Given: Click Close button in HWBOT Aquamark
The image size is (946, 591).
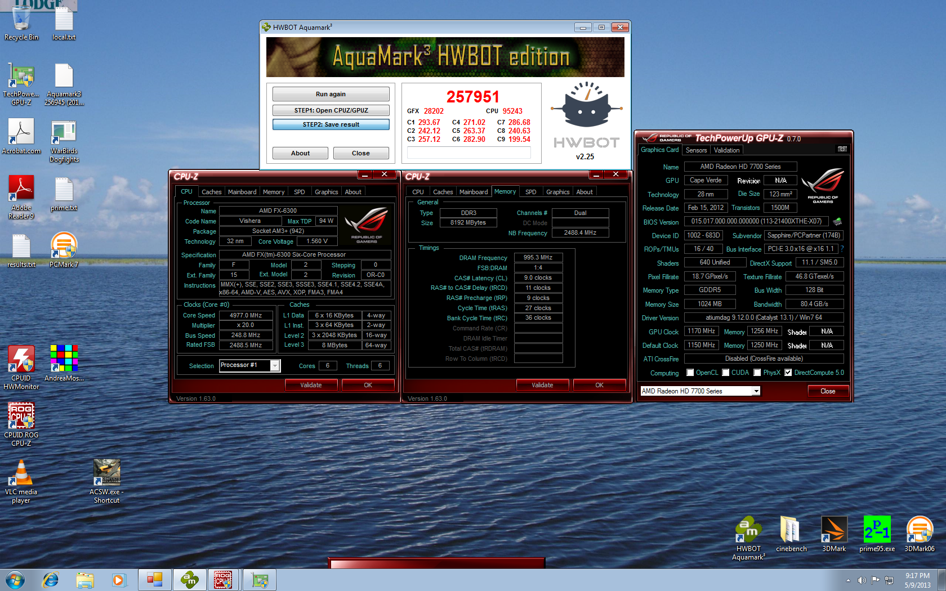Looking at the screenshot, I should point(361,153).
